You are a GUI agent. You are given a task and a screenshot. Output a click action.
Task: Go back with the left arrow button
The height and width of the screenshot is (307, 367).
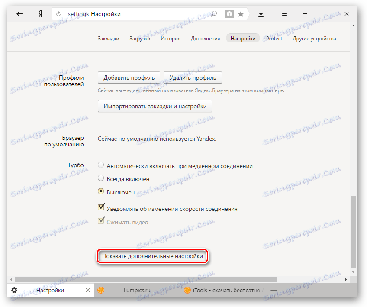[19, 14]
